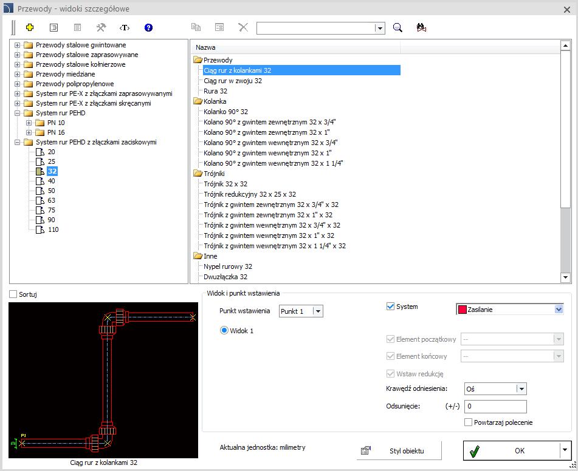
Task: Click the binoculars find icon
Action: pos(421,28)
